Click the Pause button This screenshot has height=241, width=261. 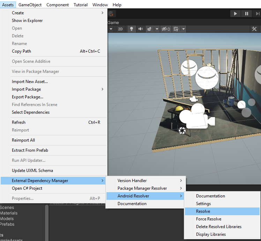pos(247,14)
